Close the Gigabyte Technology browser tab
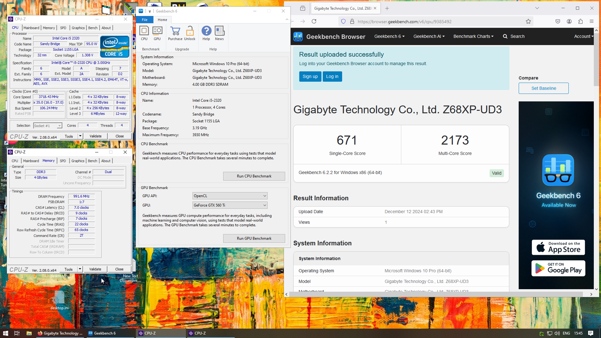This screenshot has width=601, height=338. [x=375, y=8]
